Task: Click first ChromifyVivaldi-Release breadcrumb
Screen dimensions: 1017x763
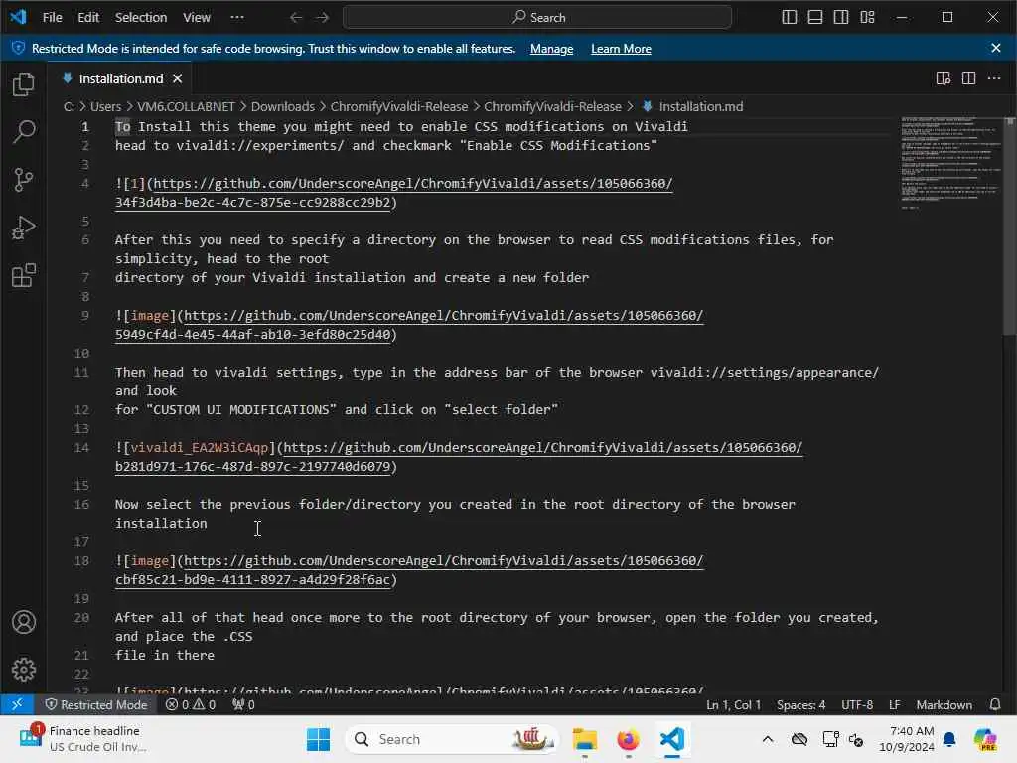Action: 399,106
